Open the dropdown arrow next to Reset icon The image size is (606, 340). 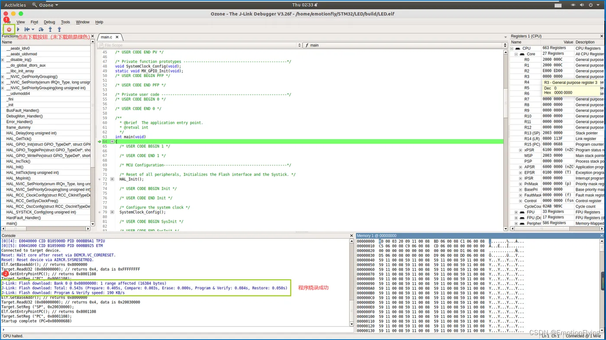(x=33, y=29)
